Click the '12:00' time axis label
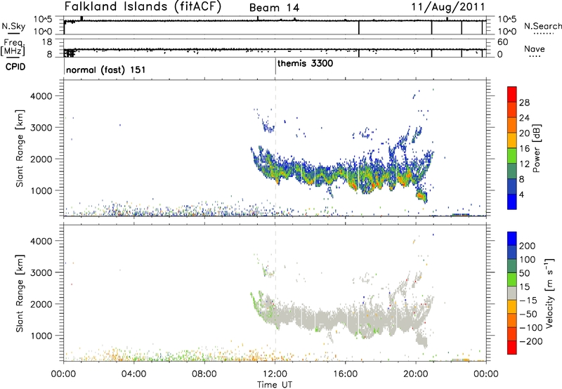Screen dimensions: 562x389 click(x=275, y=374)
